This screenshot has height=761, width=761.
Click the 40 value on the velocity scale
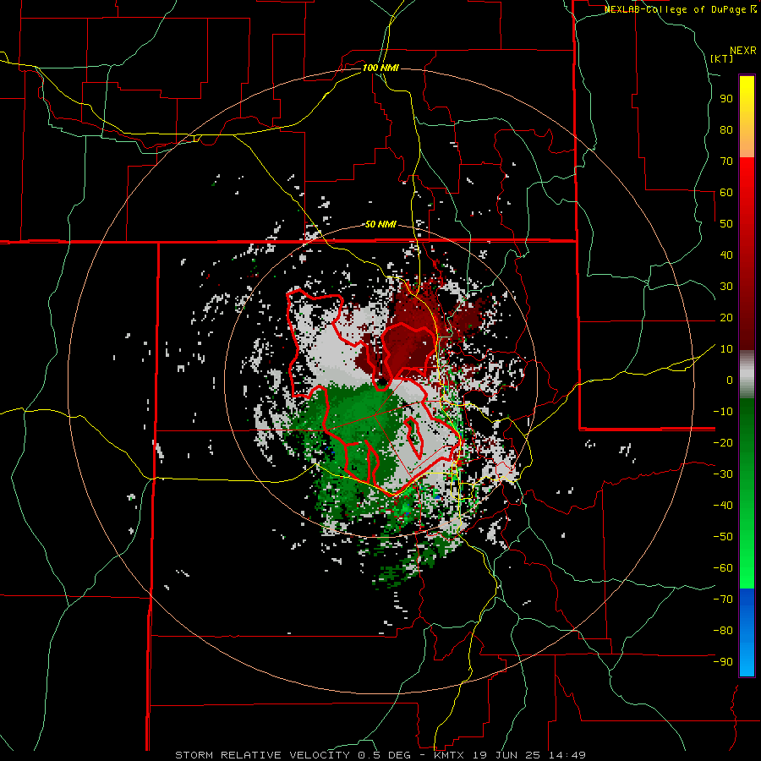click(726, 255)
